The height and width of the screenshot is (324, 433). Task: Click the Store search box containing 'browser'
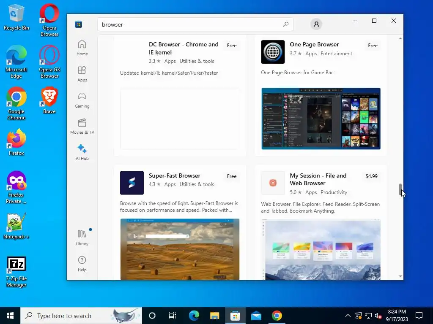[195, 24]
